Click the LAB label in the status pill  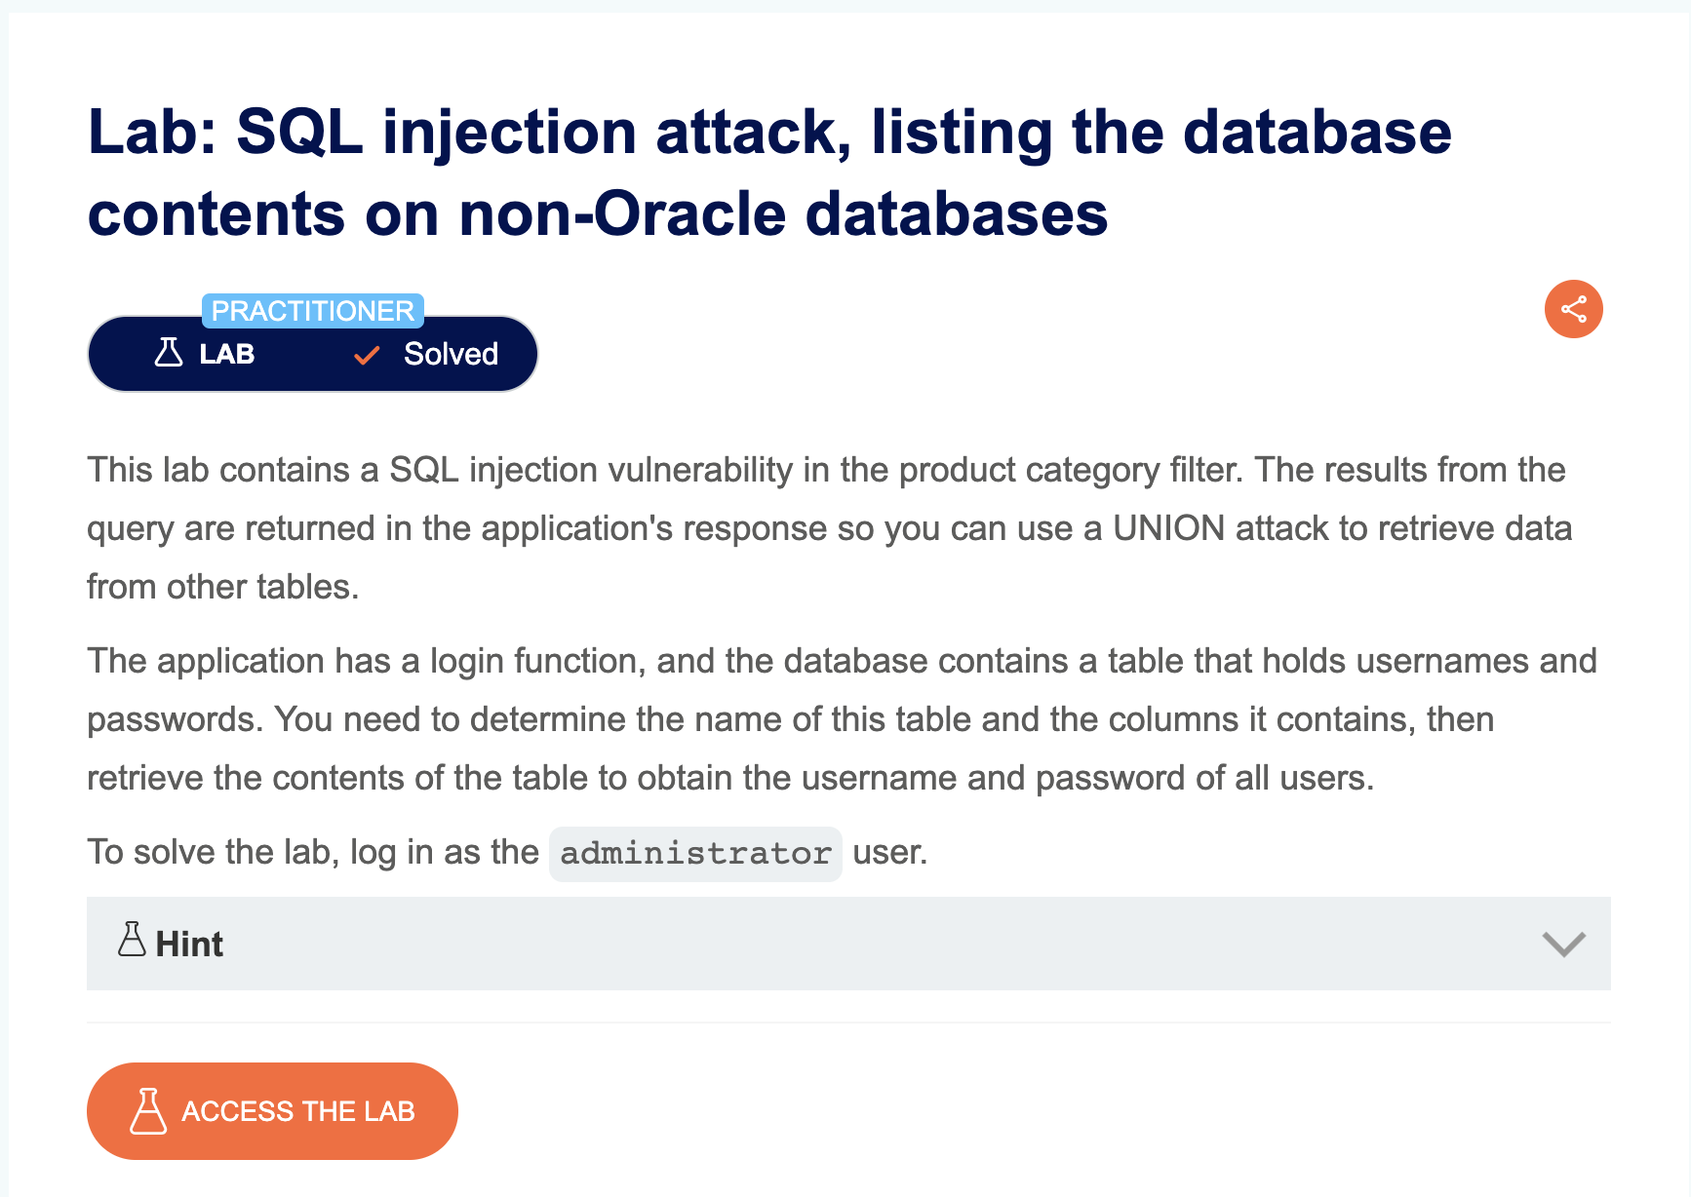tap(227, 354)
